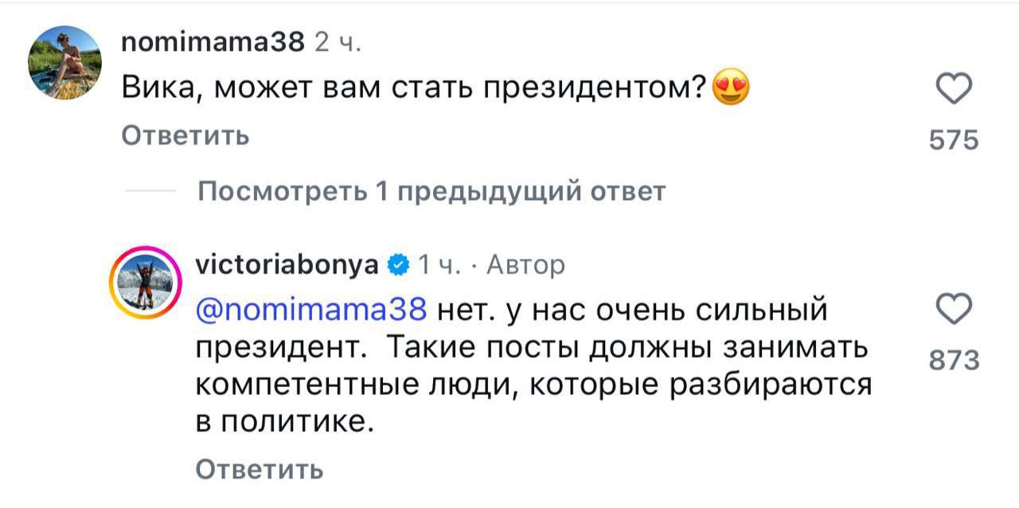This screenshot has width=1019, height=508.
Task: Click the horizontal line before Посмотреть
Action: [150, 193]
